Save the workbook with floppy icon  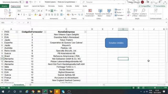[x=27, y=2]
